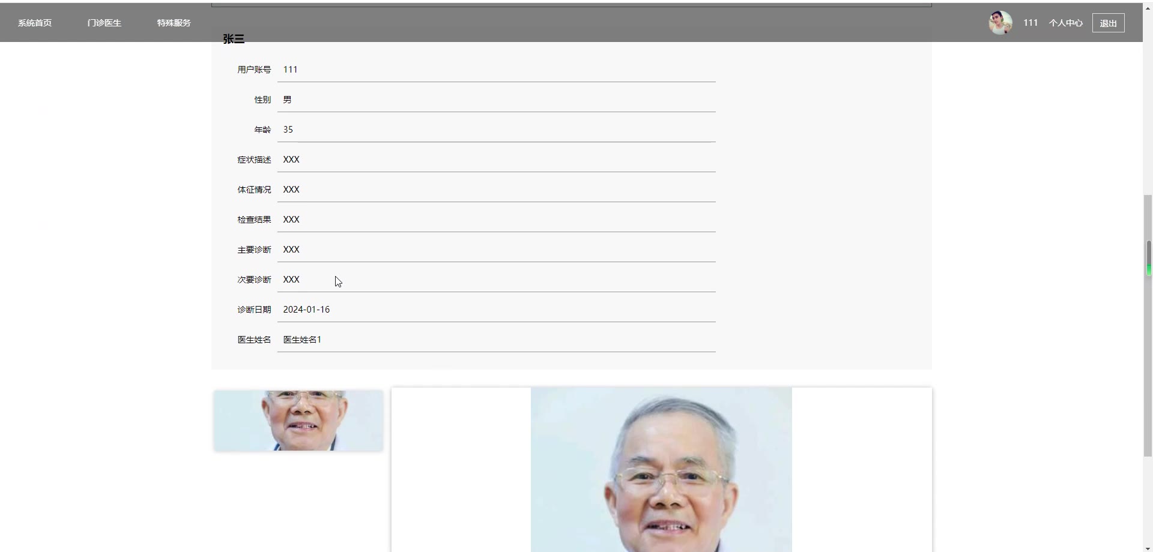Click the 张三 patient name heading

click(x=234, y=39)
